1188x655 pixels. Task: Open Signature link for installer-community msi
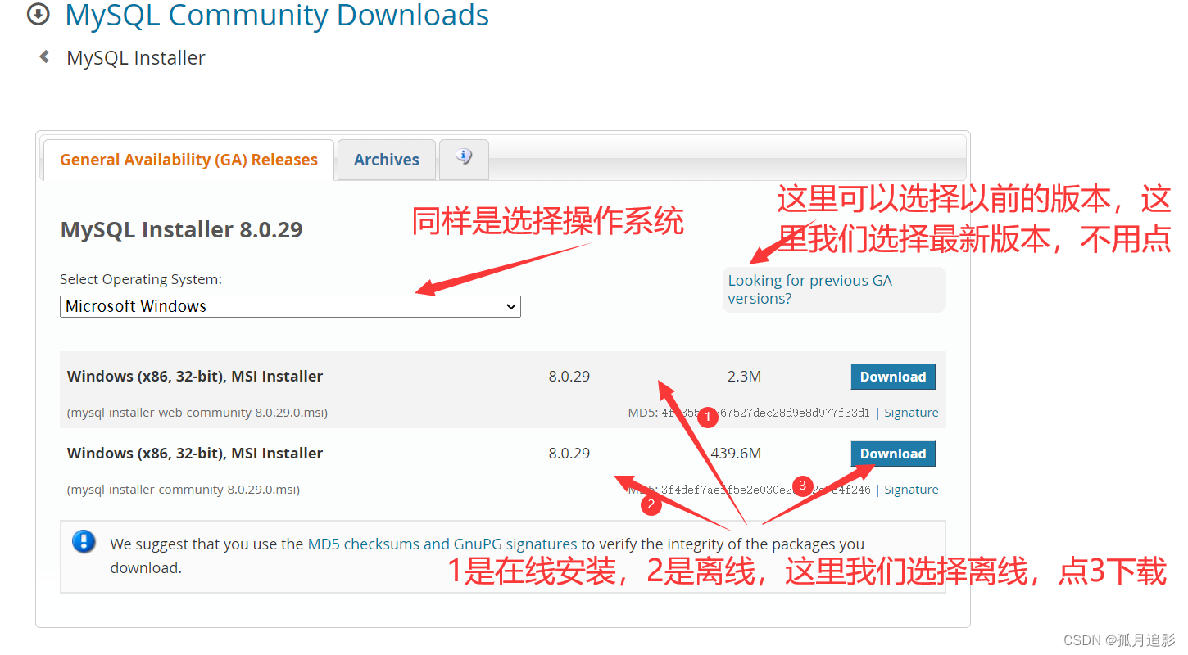pos(911,490)
